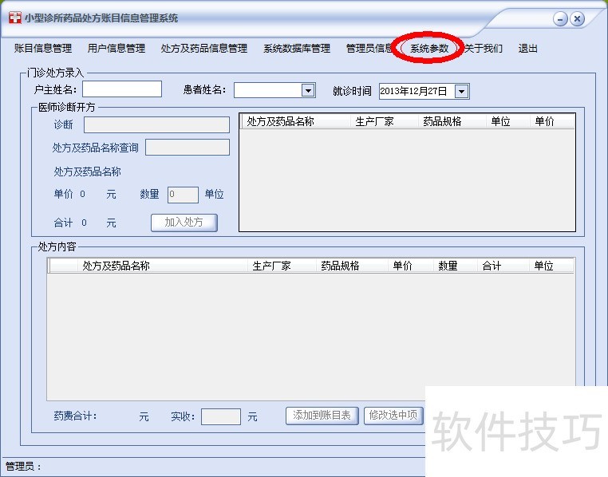Click the 生产厂家 column header in upper table
Screen dimensions: 608x477
(x=374, y=122)
